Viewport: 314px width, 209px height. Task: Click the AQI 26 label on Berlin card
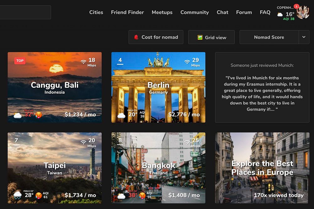(x=142, y=114)
